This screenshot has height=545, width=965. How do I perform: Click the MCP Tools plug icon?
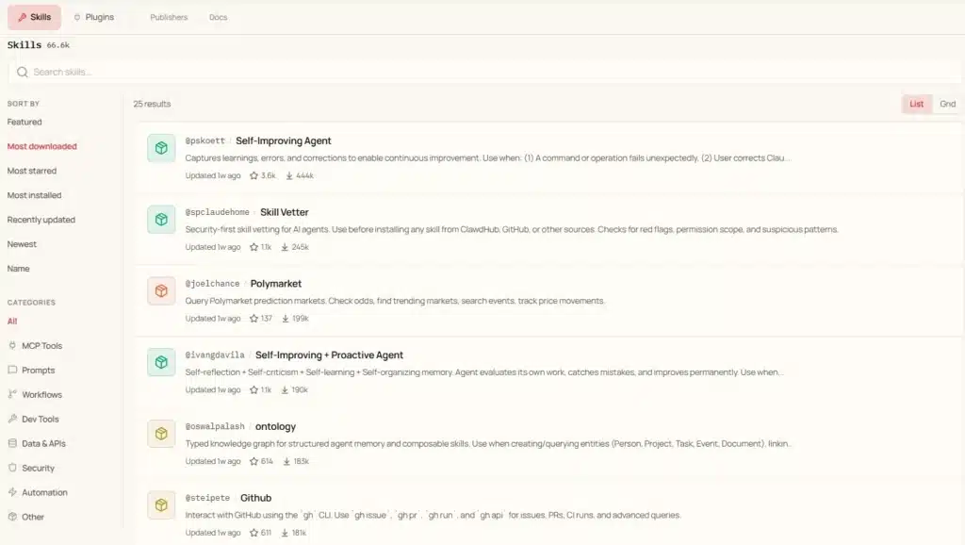click(x=12, y=345)
